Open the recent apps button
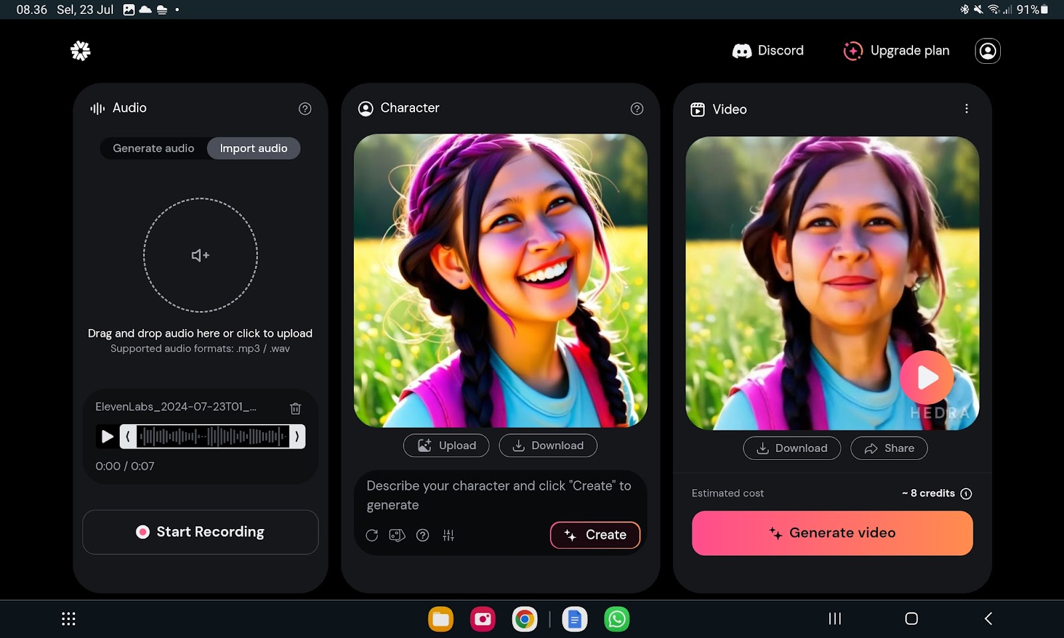1064x638 pixels. pyautogui.click(x=835, y=619)
